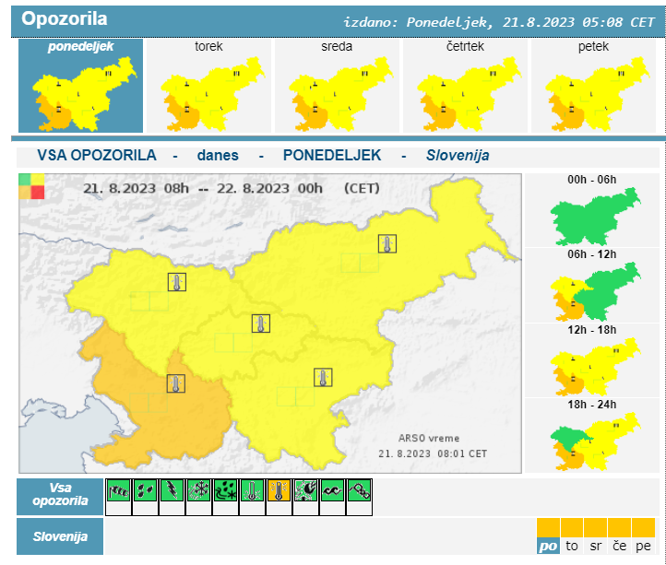Click thermometer icon in central Slovenia on the map

[262, 324]
